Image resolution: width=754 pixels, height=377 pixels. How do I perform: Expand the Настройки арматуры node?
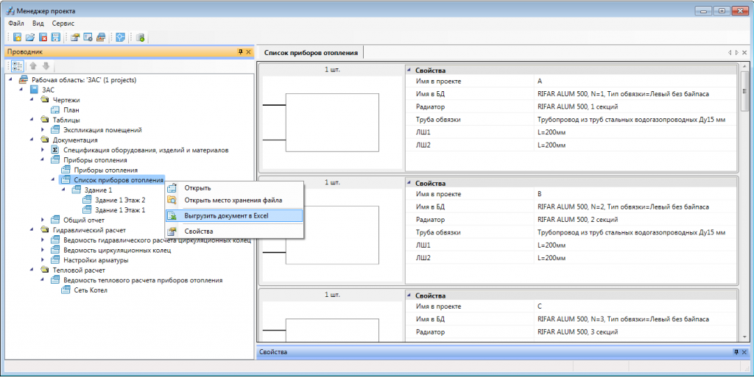[x=42, y=260]
